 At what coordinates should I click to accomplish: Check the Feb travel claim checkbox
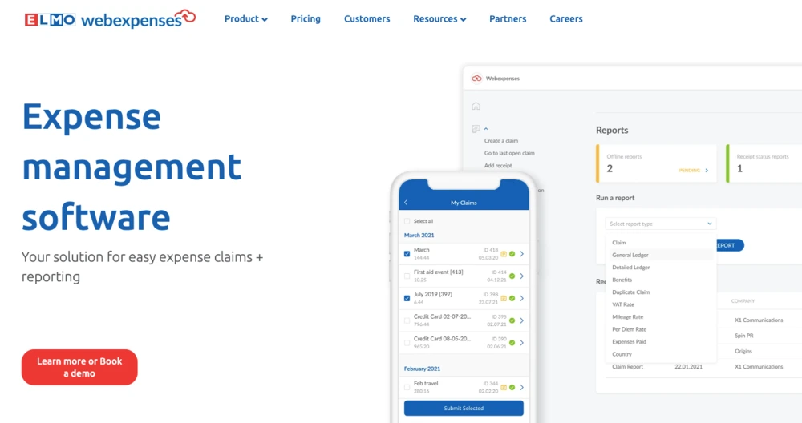pyautogui.click(x=407, y=387)
